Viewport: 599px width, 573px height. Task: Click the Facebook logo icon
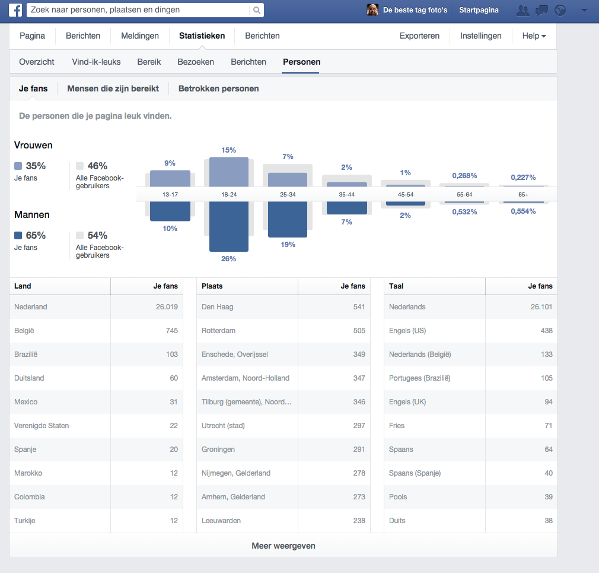[15, 10]
